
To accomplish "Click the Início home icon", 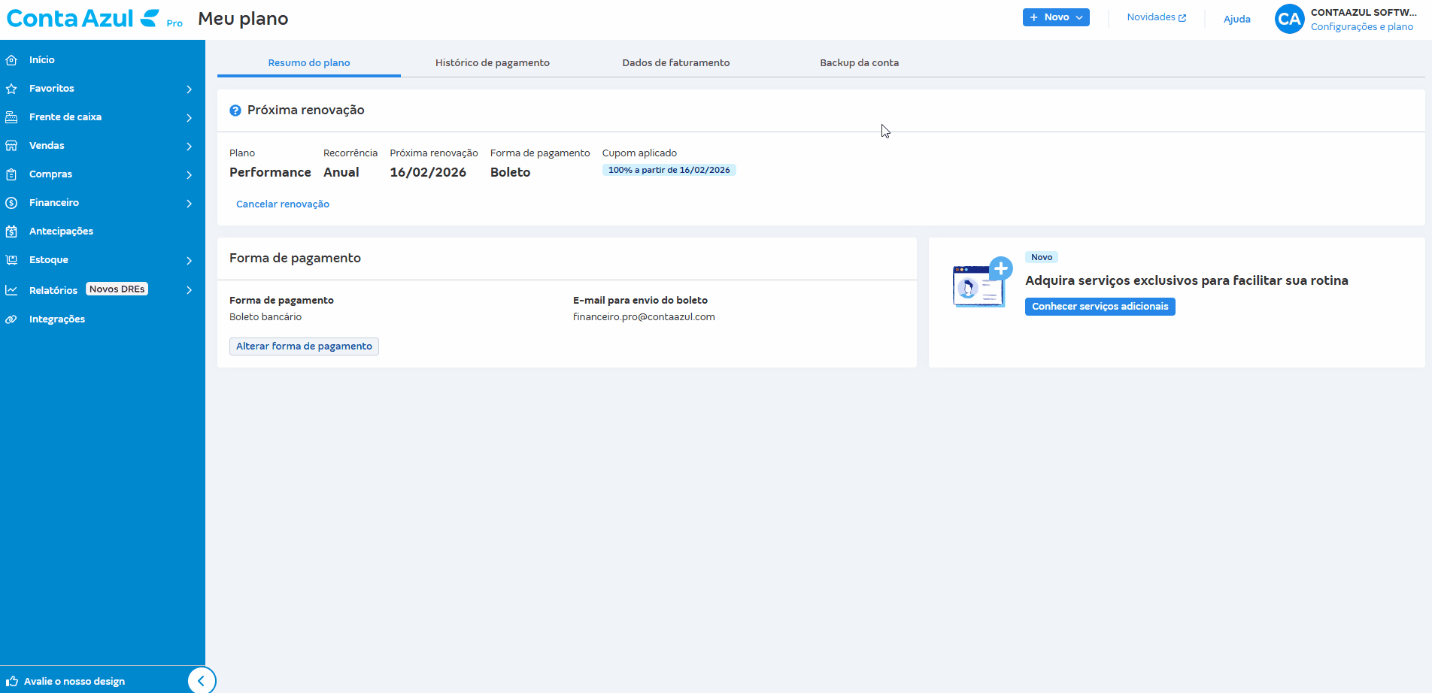I will (x=11, y=60).
